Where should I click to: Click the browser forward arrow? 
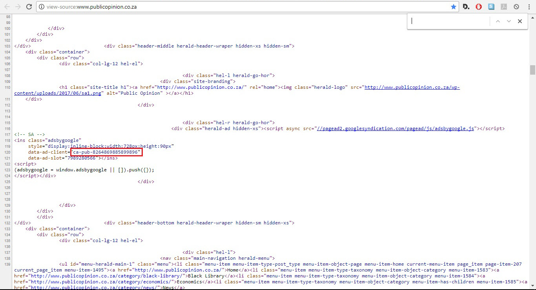18,7
